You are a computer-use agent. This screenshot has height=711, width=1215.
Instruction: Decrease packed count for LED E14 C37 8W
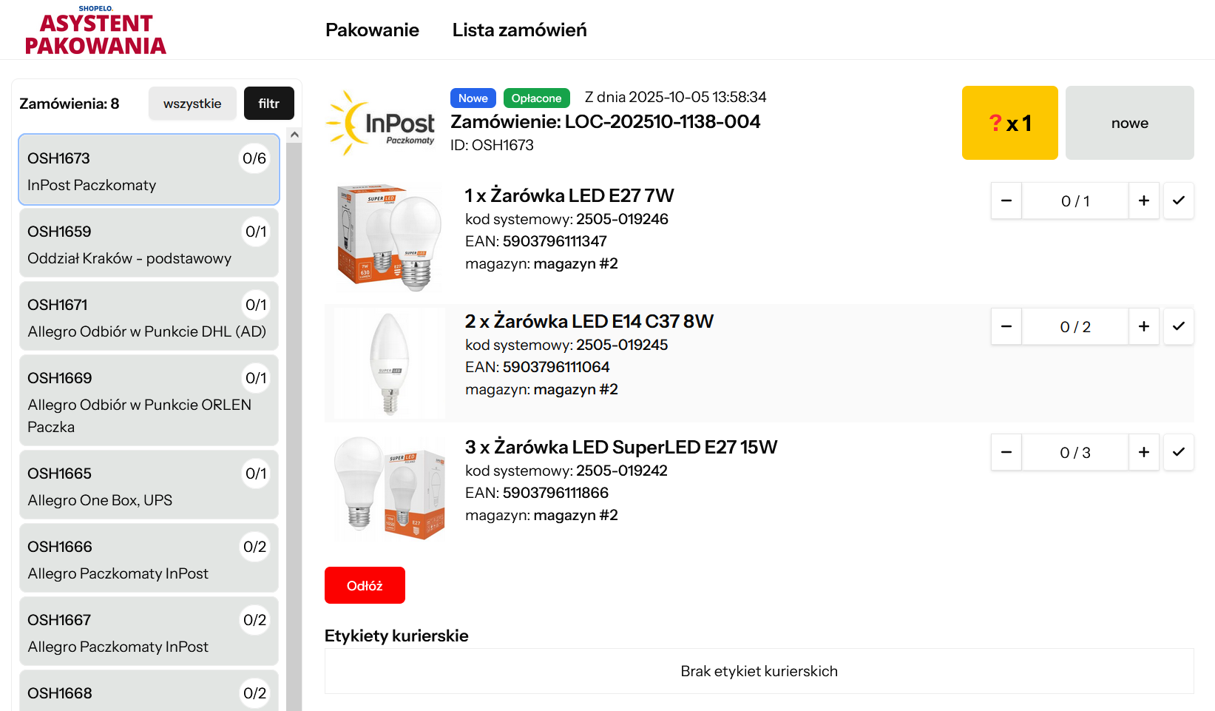[x=1006, y=326]
